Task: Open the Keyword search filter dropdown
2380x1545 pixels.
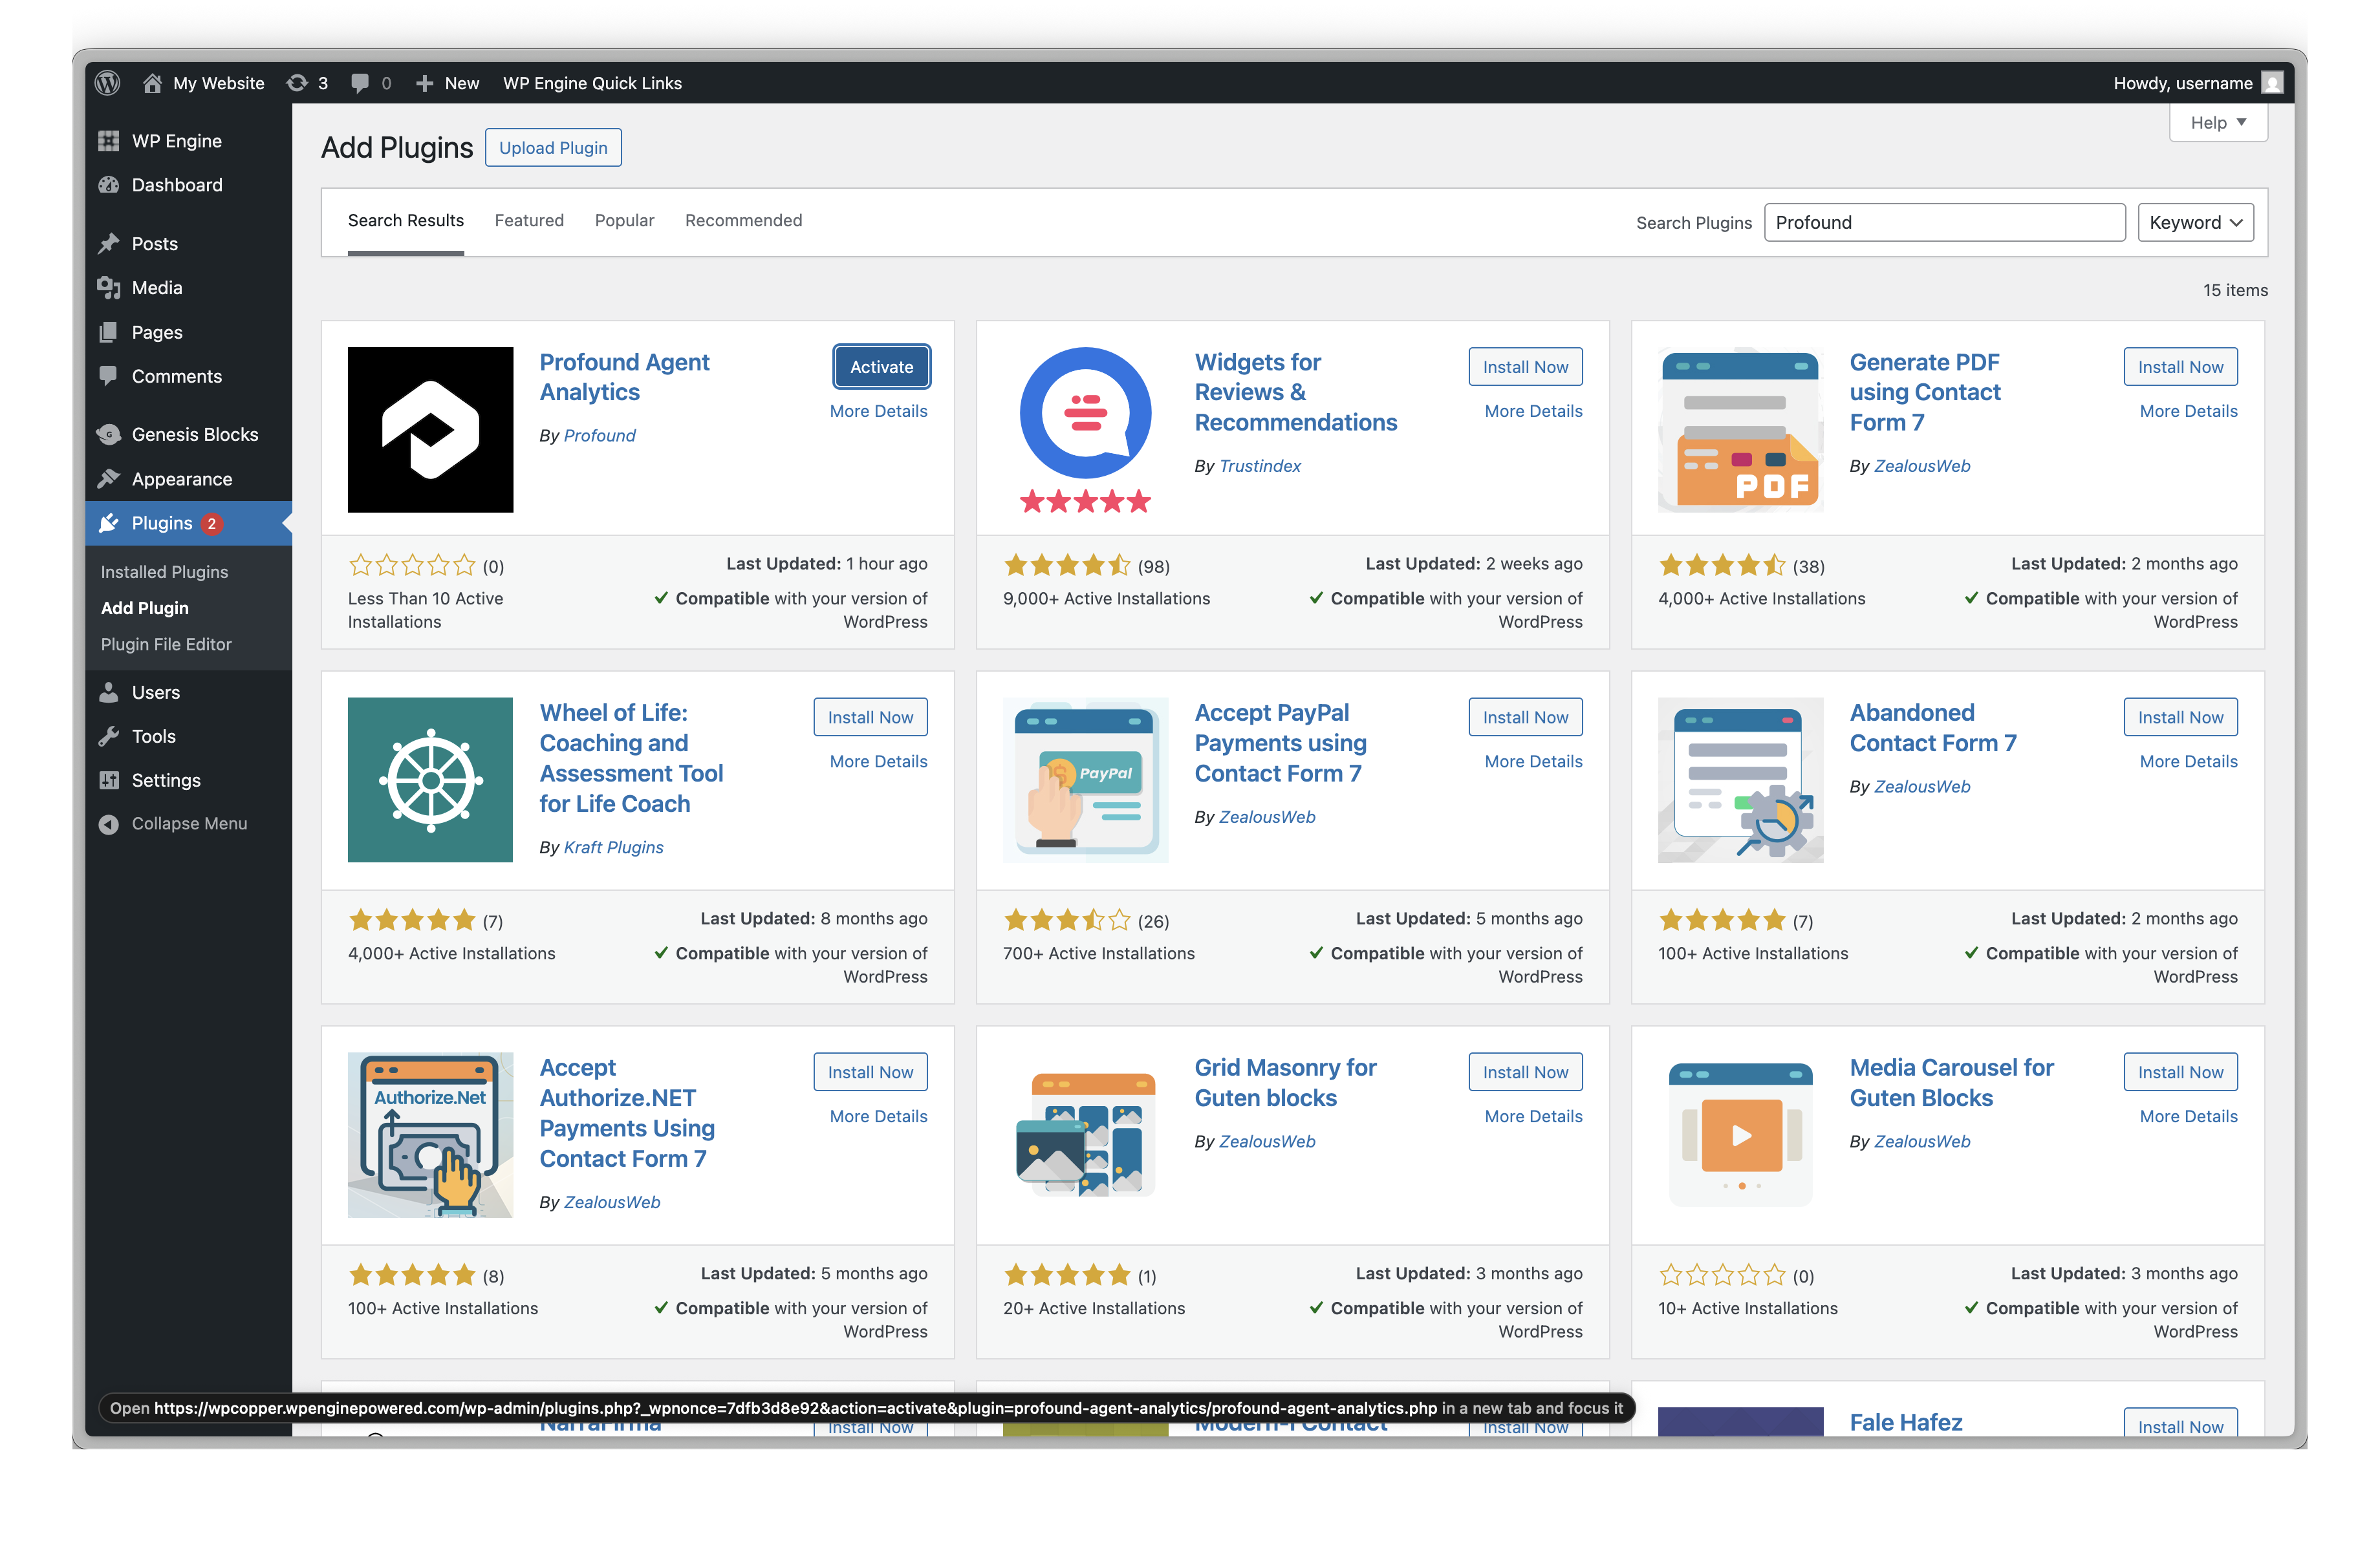Action: point(2196,222)
